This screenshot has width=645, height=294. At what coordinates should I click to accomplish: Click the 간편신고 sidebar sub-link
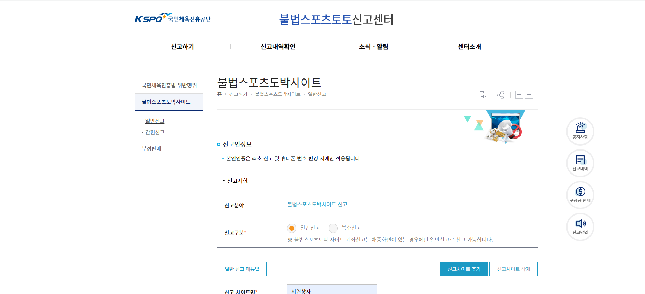tap(155, 132)
